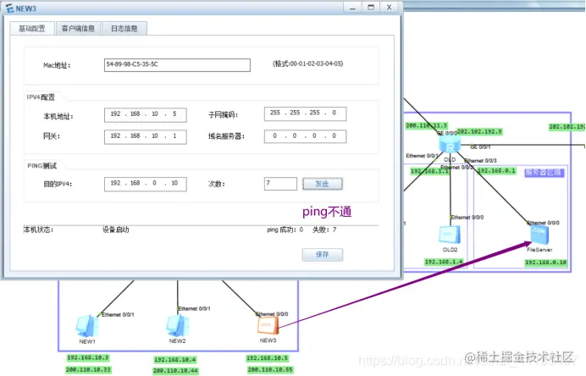
Task: Click the 192.168.0.1 label near router
Action: (497, 171)
